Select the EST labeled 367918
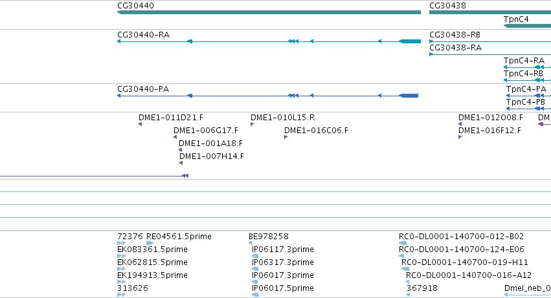Screen dimensions: 551x298 (x=422, y=288)
